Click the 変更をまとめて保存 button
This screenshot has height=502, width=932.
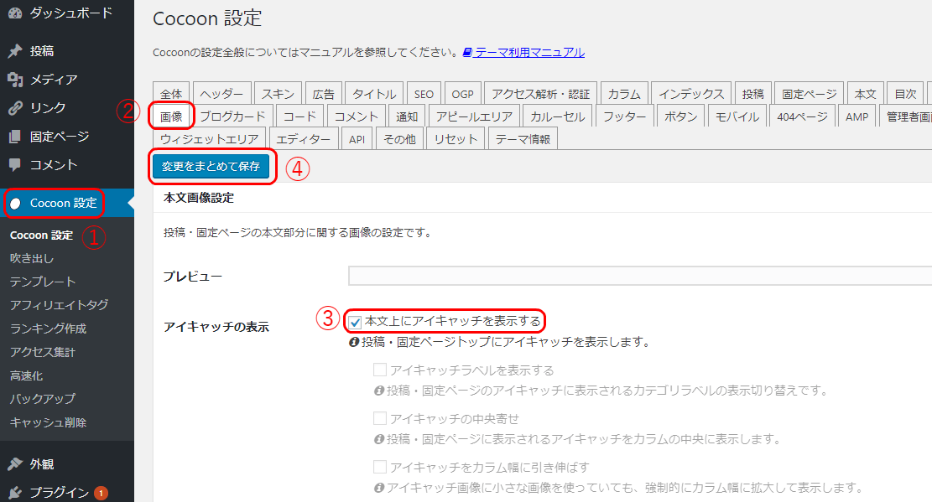[212, 168]
